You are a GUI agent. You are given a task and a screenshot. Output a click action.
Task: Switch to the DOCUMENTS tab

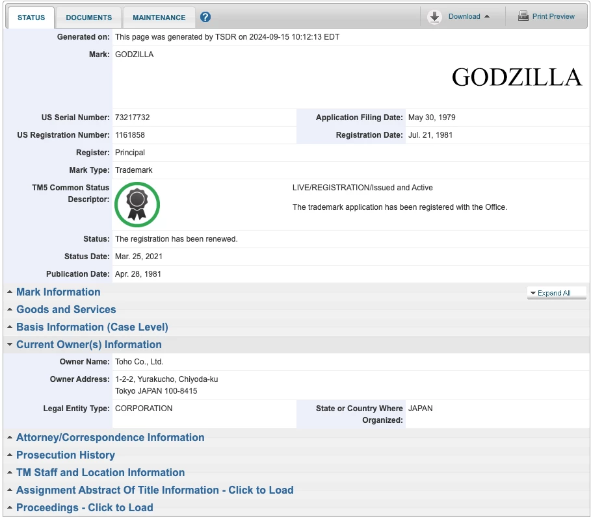pyautogui.click(x=89, y=18)
